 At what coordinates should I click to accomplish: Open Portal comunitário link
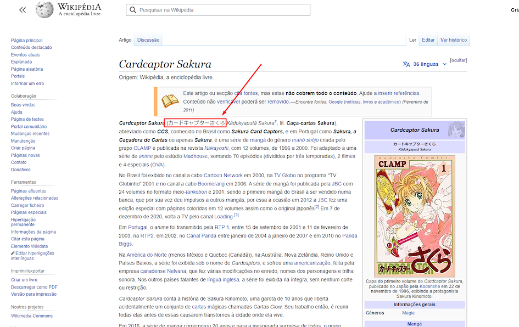[29, 127]
